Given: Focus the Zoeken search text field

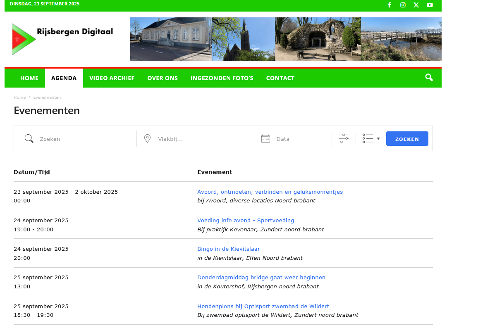Looking at the screenshot, I should (85, 139).
